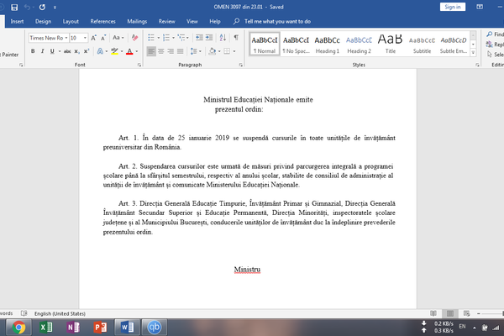
Task: Apply the Title style
Action: click(x=391, y=44)
